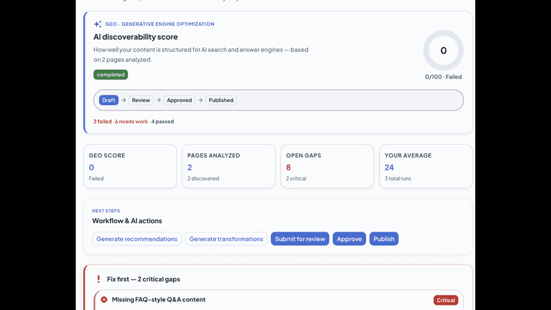Image resolution: width=551 pixels, height=310 pixels.
Task: Click the 'Workflow & AI actions' heading
Action: [x=127, y=221]
